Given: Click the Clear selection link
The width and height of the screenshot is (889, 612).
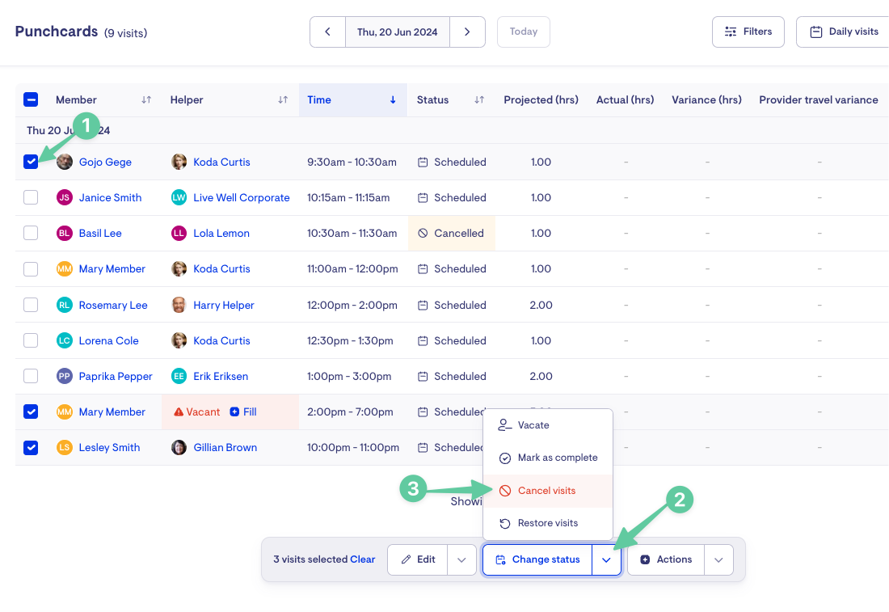Looking at the screenshot, I should pos(362,559).
